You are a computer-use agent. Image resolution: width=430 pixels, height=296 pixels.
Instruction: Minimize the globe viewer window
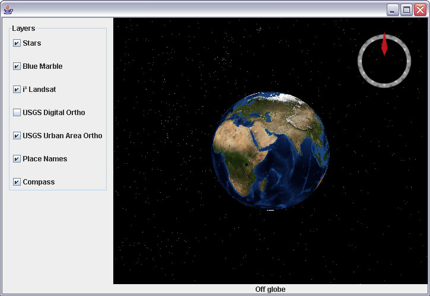[393, 9]
